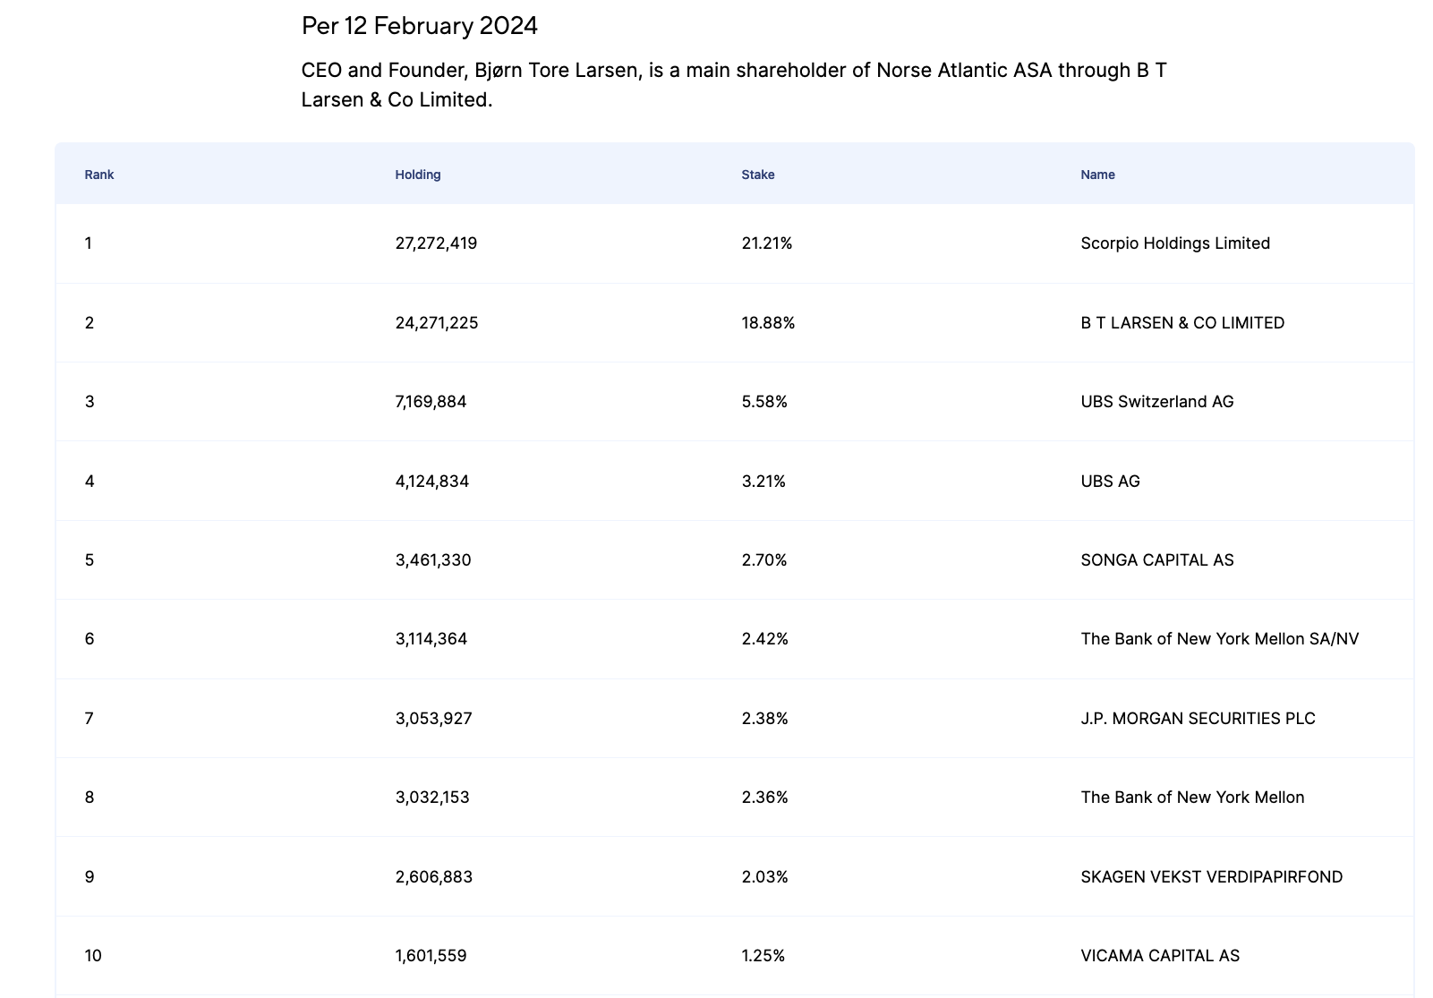Click the Stake column header
Viewport: 1433px width, 998px height.
758,175
